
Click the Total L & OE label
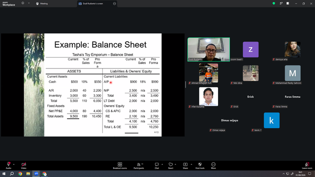click(x=112, y=127)
